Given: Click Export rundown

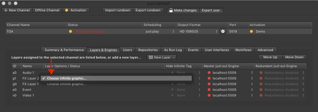Looking at the screenshot, I should pos(148,10).
